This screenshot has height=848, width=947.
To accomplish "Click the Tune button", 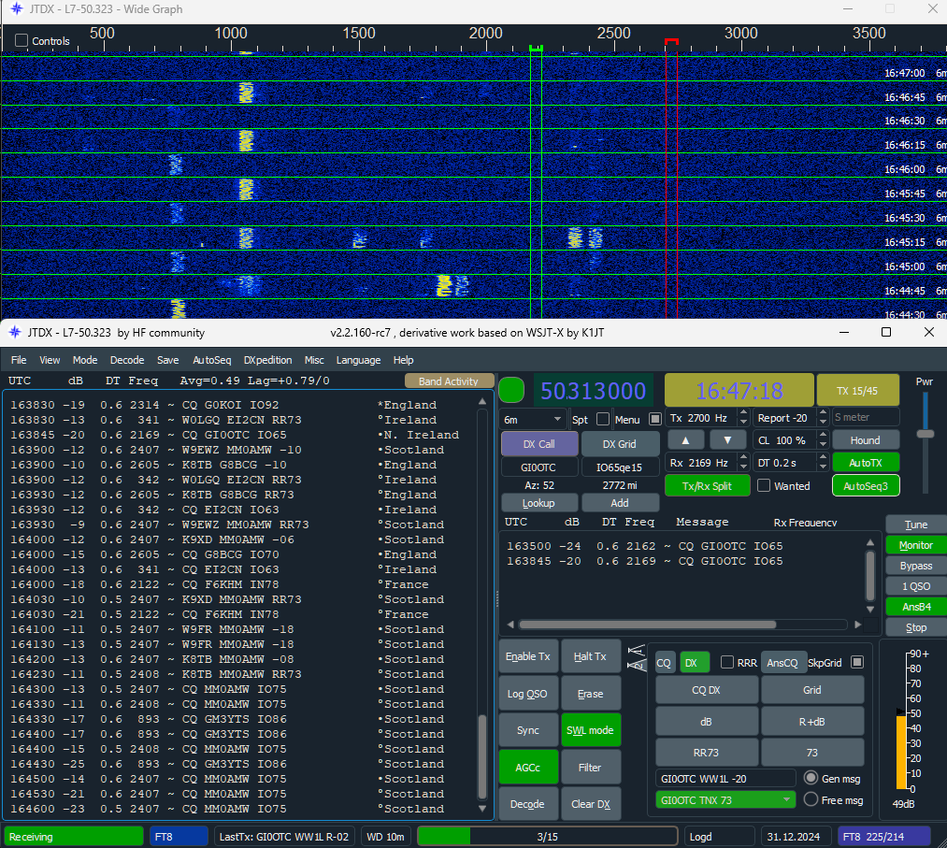I will (x=915, y=525).
